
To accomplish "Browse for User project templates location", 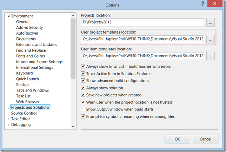I will pos(210,39).
